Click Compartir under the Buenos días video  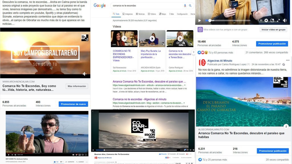tap(181, 154)
